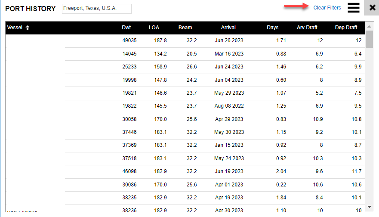Sort the table by Dwt column
Image resolution: width=379 pixels, height=217 pixels.
pyautogui.click(x=126, y=28)
